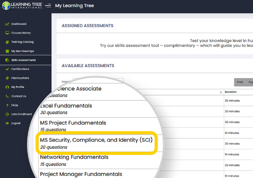Open Course History in the sidebar

coord(21,33)
